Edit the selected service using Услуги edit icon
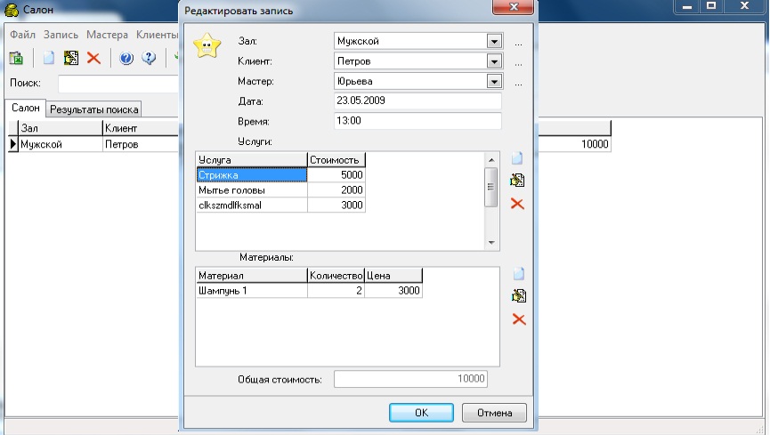The image size is (770, 435). [517, 181]
